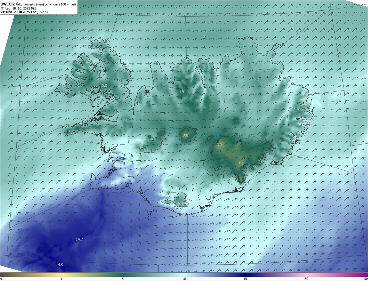The width and height of the screenshot is (368, 281).
Task: Click the colour scale tick label 10
Action: point(184,279)
